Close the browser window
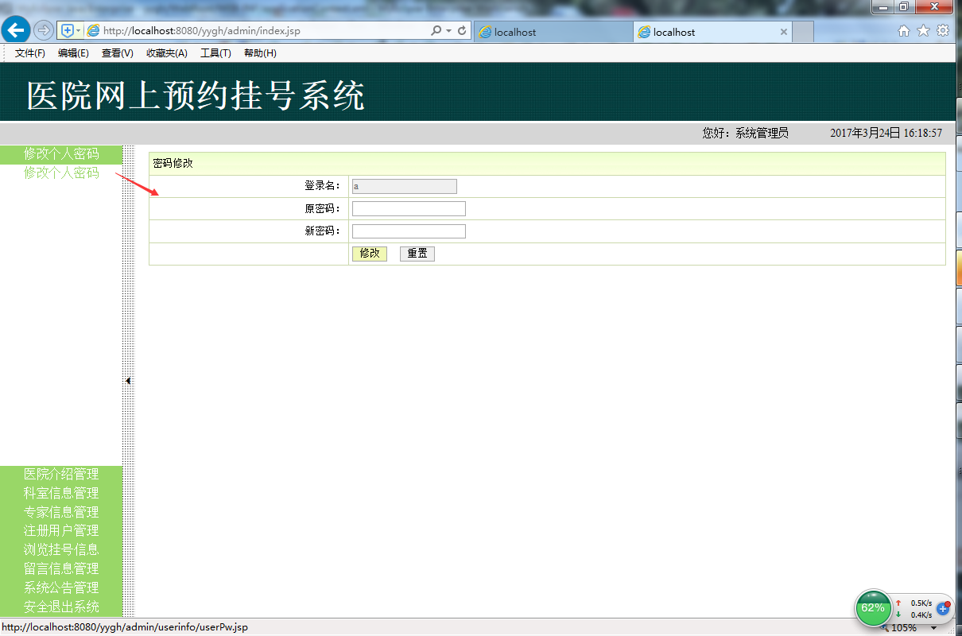 tap(933, 7)
